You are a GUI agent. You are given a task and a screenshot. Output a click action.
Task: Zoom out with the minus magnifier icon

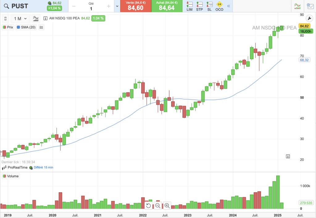coord(158,206)
